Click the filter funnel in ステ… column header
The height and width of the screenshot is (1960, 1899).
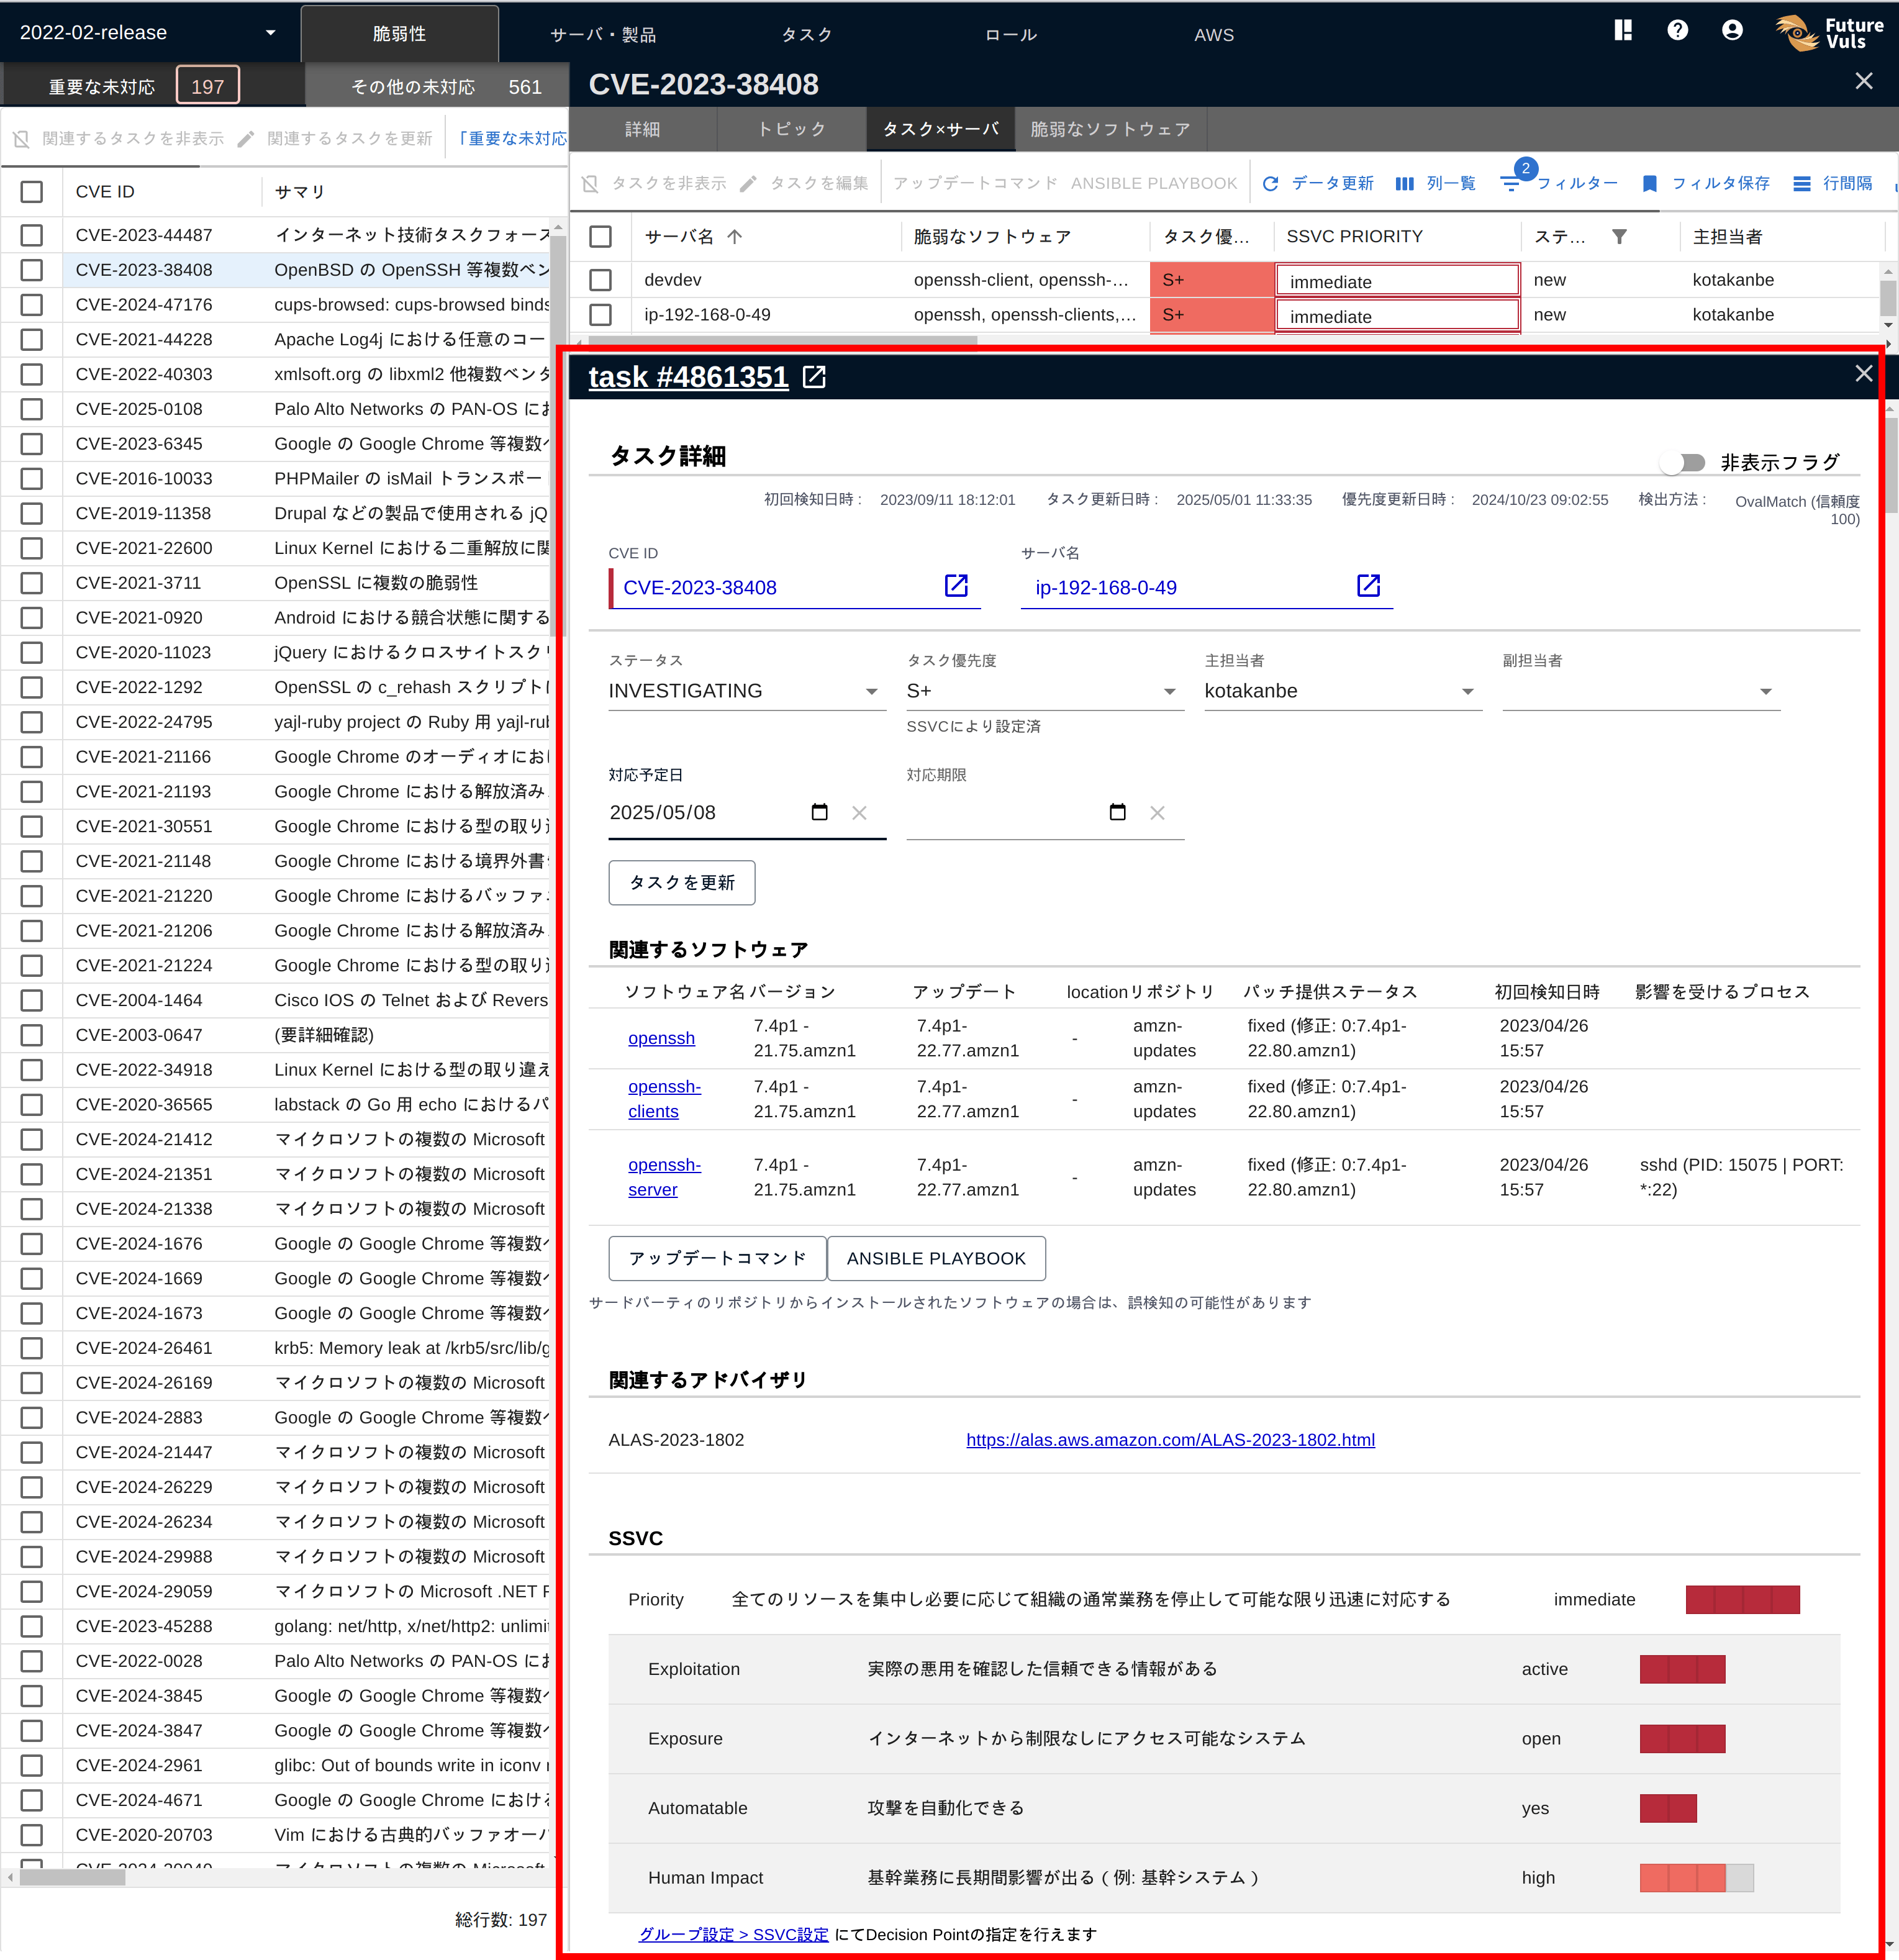pyautogui.click(x=1619, y=237)
